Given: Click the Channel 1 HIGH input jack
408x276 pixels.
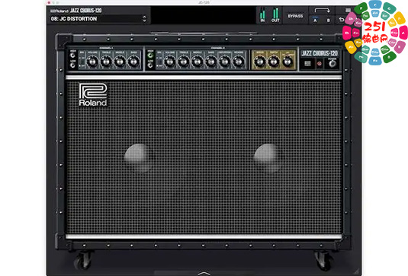Looking at the screenshot, I should [x=73, y=56].
